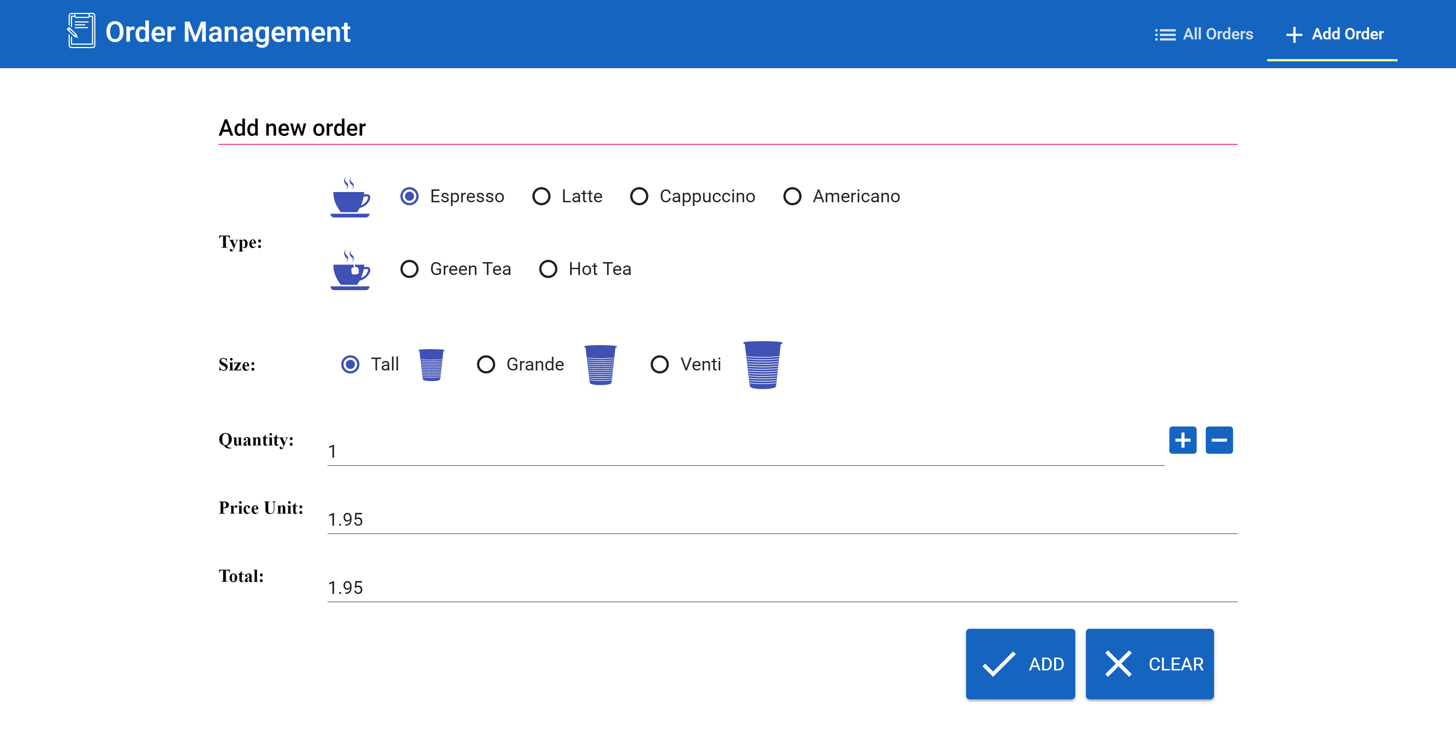
Task: Decrease quantity with the minus button
Action: [1219, 440]
